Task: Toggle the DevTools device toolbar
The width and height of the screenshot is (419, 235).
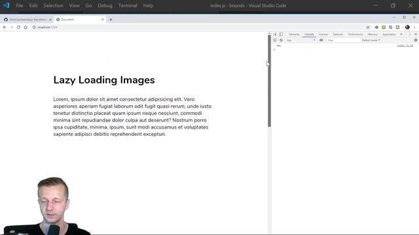Action: click(281, 35)
